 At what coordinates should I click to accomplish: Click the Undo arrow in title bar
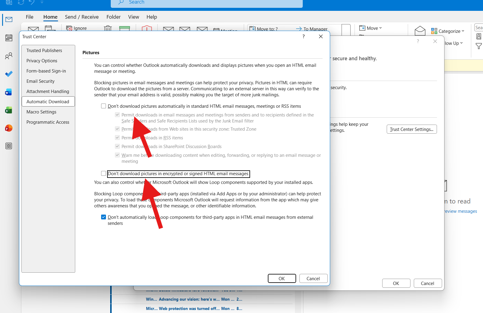pos(31,2)
